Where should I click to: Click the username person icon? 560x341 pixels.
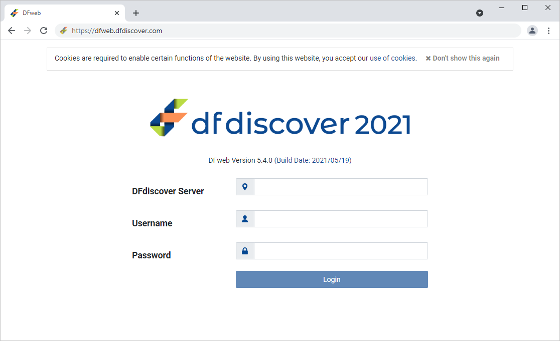[x=245, y=219]
